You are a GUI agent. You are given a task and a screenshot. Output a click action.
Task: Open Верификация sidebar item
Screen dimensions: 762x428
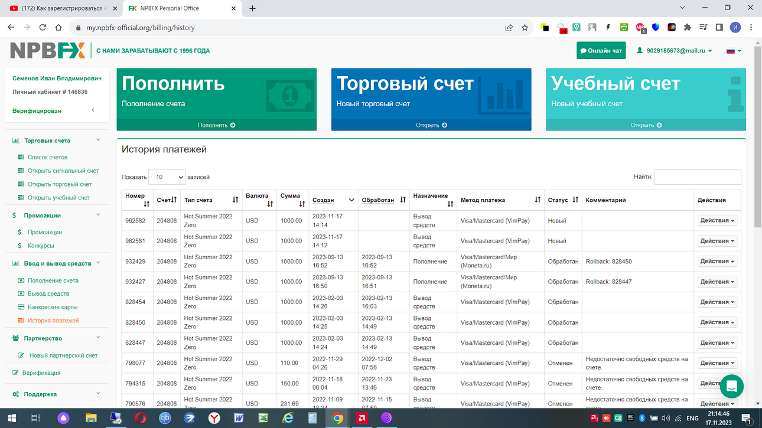tap(41, 373)
